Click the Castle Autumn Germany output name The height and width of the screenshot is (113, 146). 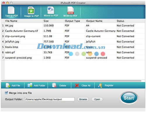click(101, 31)
